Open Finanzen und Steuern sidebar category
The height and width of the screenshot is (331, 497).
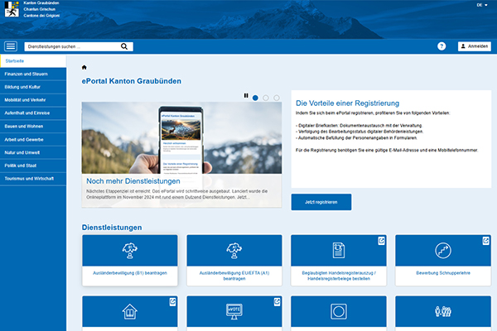(x=32, y=74)
